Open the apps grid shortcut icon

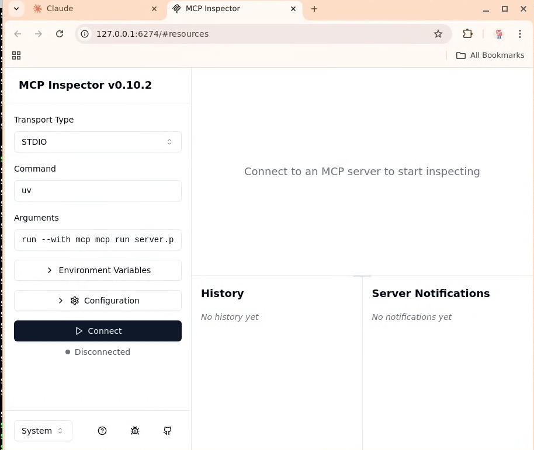click(x=16, y=55)
